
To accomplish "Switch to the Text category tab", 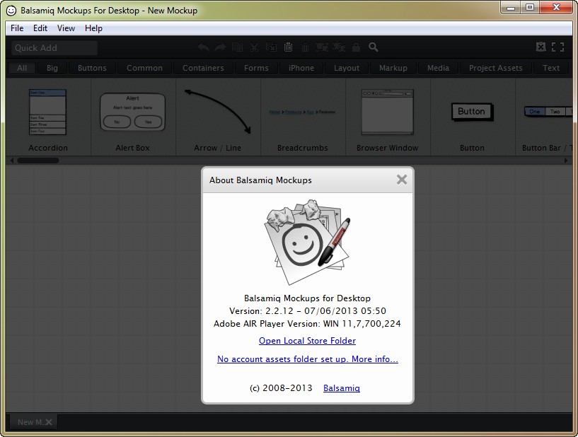I will (551, 68).
